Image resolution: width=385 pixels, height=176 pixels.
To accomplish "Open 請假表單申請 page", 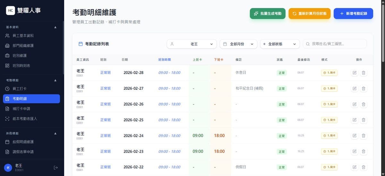I will click(x=31, y=152).
